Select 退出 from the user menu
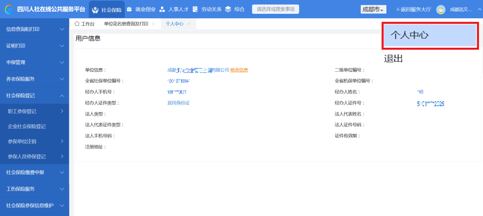Image resolution: width=483 pixels, height=216 pixels. tap(394, 59)
